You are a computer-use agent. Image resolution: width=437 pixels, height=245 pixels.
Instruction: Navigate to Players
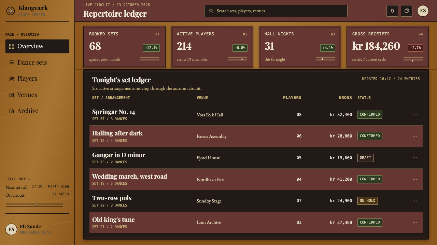pos(37,79)
